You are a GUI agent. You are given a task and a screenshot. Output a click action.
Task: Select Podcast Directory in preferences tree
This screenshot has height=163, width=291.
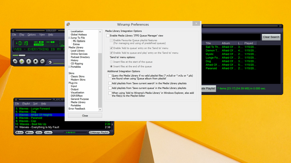pyautogui.click(x=80, y=57)
